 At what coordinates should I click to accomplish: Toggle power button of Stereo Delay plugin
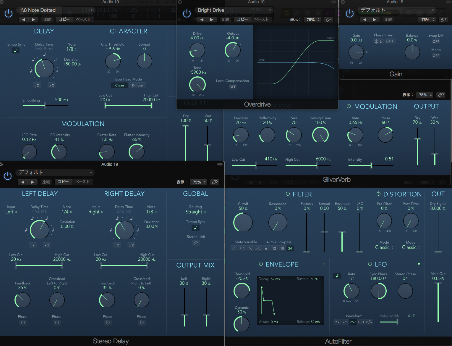coord(8,176)
